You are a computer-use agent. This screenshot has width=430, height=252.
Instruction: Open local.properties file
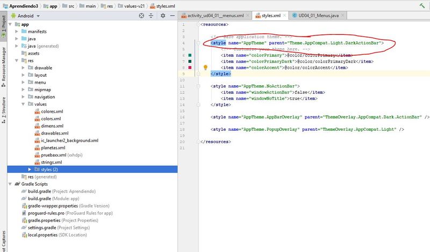(54, 235)
